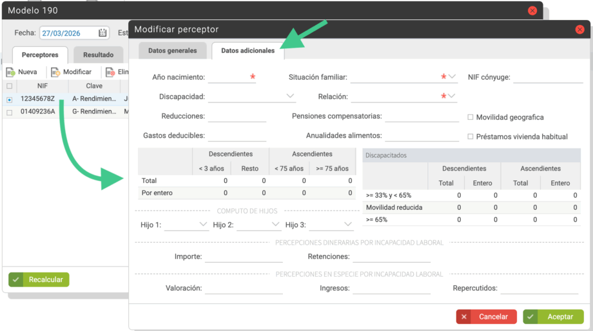Click the Nueva toolbar icon
Viewport: 593px width, 331px height.
coord(11,72)
